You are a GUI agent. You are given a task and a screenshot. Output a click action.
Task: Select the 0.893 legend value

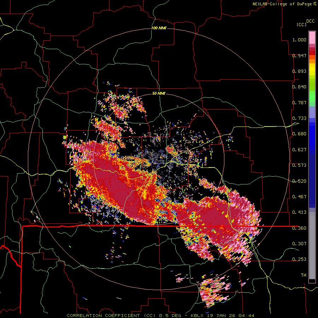point(299,71)
